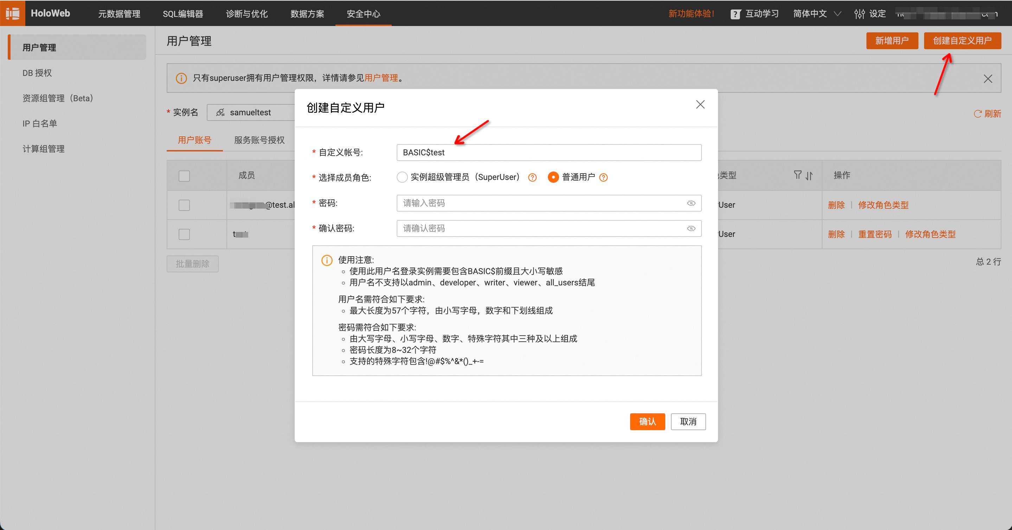Click the settings sliders icon

coord(859,14)
